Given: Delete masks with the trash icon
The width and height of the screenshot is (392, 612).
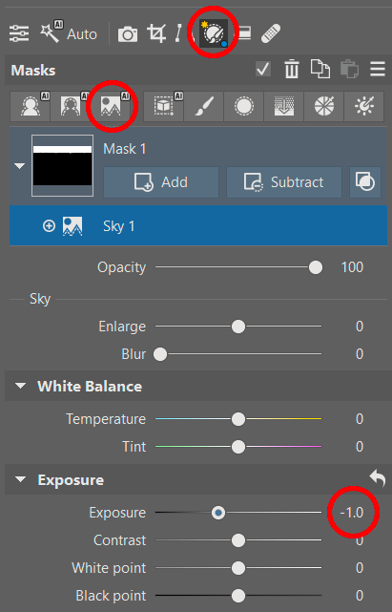Looking at the screenshot, I should click(x=291, y=70).
